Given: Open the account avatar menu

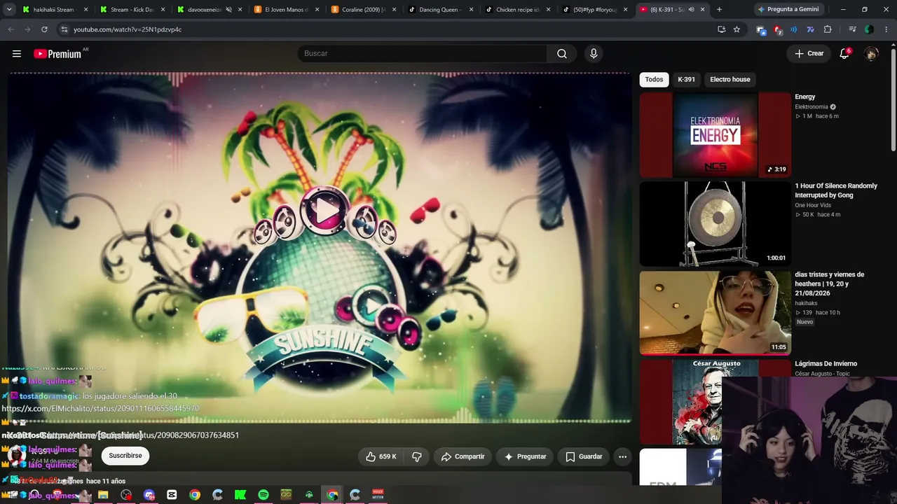Looking at the screenshot, I should point(871,54).
